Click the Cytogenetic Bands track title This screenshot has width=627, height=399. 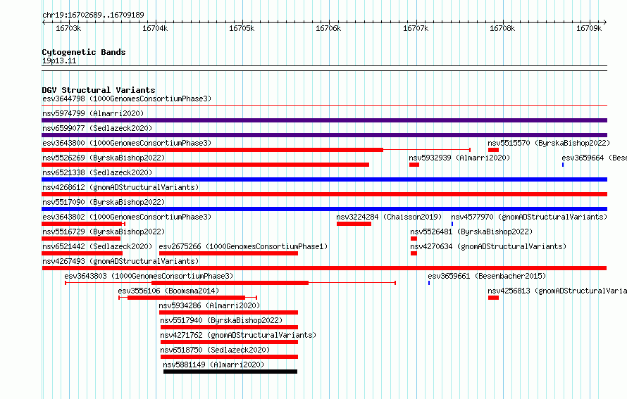[x=84, y=52]
